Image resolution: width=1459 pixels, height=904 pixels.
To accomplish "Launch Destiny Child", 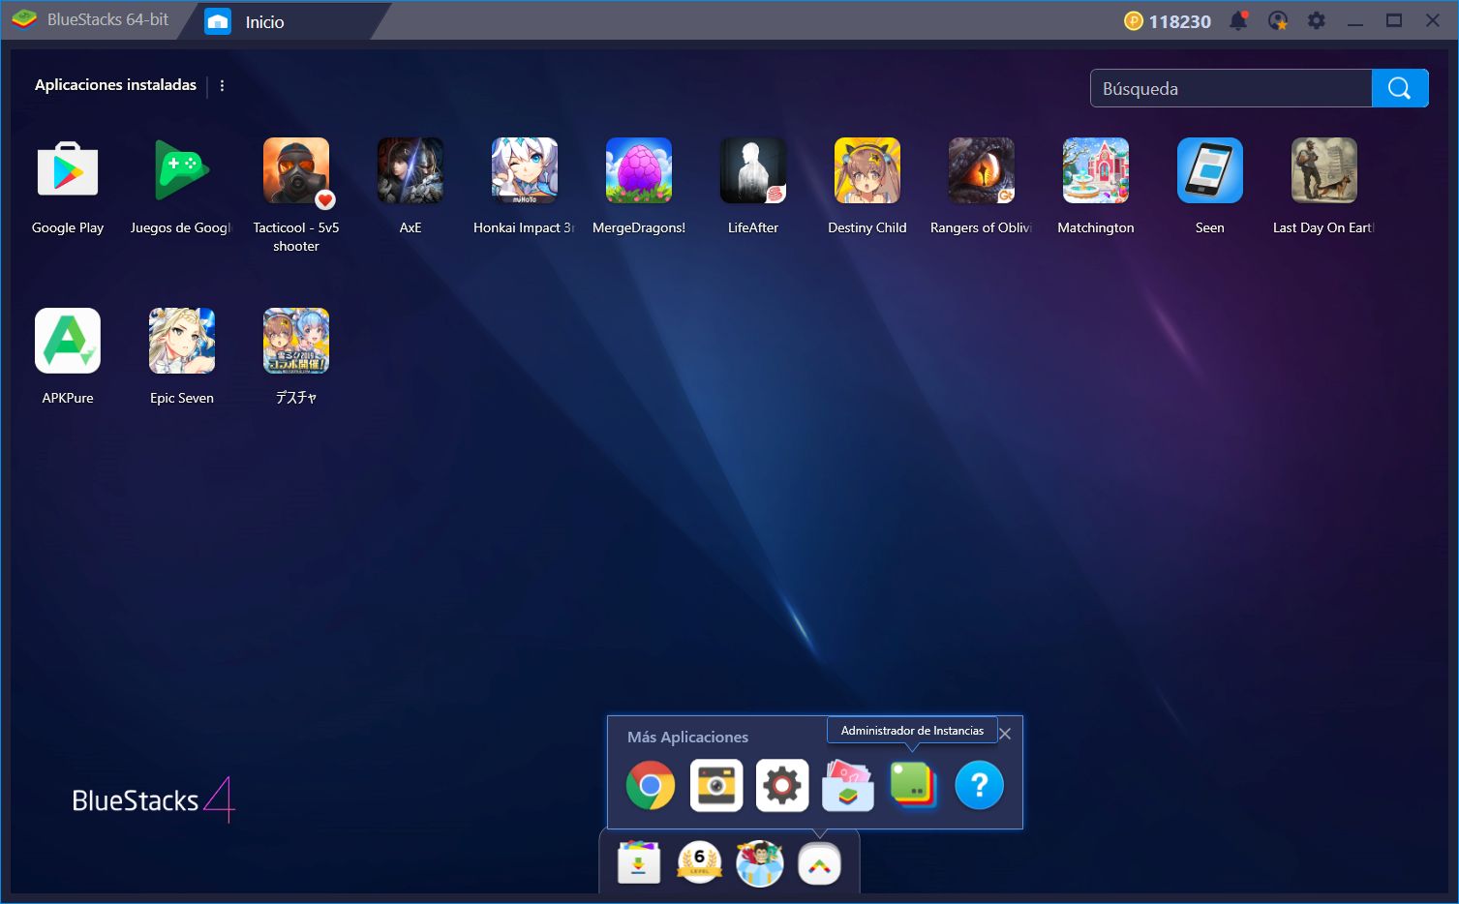I will coord(867,170).
